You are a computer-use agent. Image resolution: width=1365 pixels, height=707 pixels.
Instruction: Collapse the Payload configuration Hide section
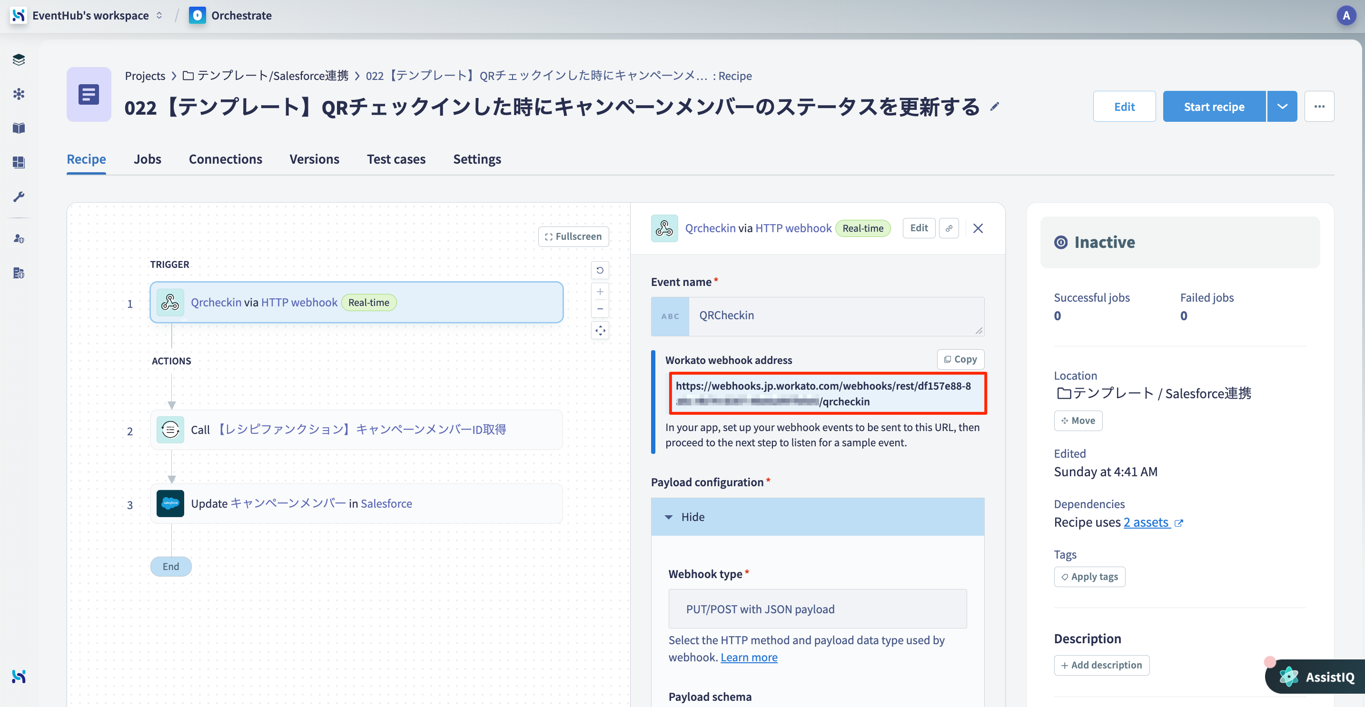(x=817, y=517)
